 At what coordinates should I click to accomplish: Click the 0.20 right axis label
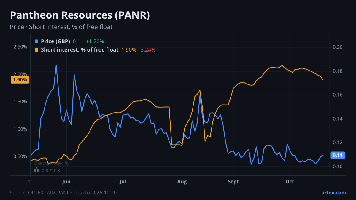(x=338, y=47)
